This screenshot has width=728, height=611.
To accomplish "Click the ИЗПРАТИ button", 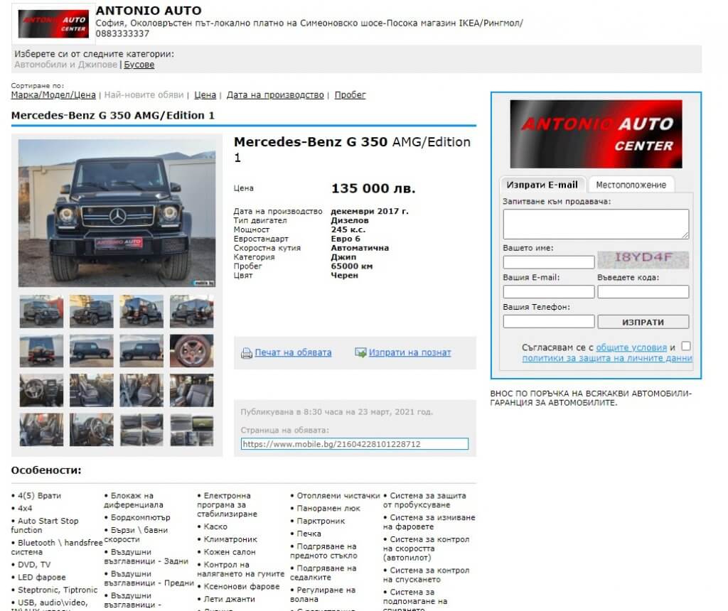I will point(643,322).
